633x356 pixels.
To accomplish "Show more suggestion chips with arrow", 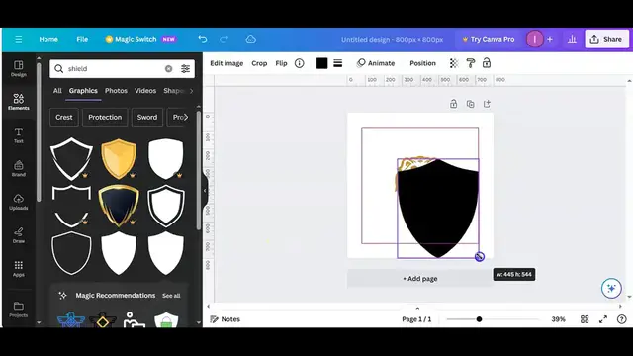I will pyautogui.click(x=186, y=117).
